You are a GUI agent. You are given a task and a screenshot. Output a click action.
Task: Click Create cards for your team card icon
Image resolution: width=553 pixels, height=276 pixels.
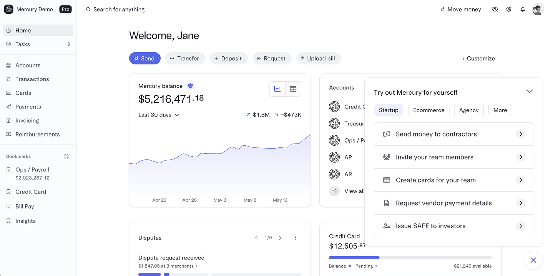click(x=387, y=180)
